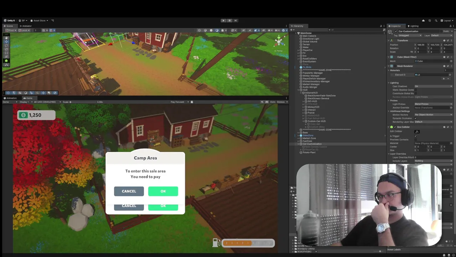Pause the game with the Pause button

tap(229, 21)
